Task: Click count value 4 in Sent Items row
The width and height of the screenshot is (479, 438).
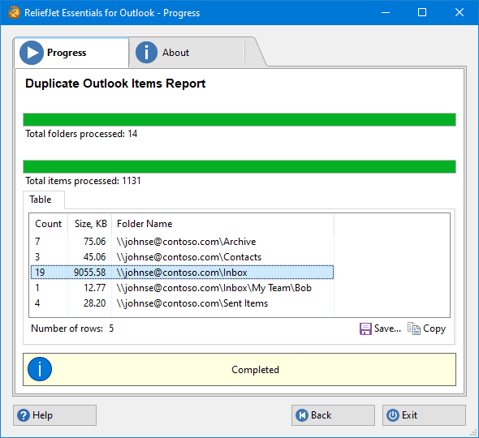Action: pyautogui.click(x=37, y=303)
